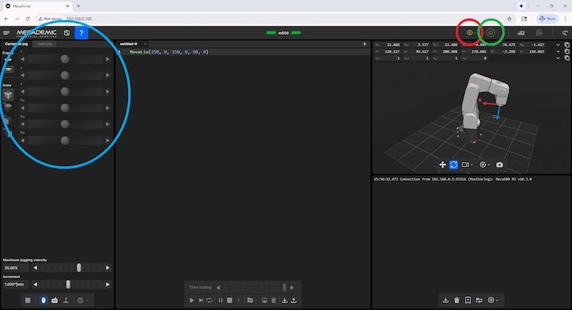Toggle the blue rotate tool in 3D view
The image size is (572, 310).
(453, 165)
